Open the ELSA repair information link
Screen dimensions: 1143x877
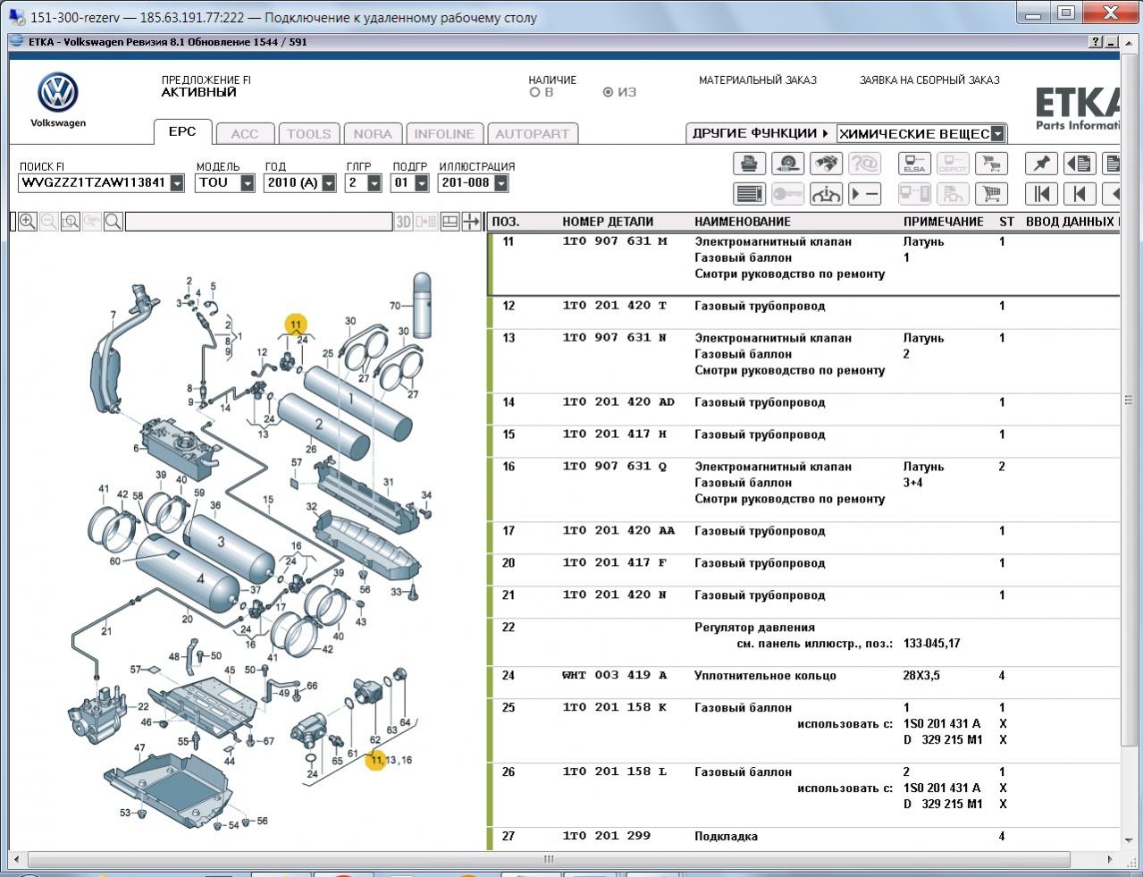pos(914,164)
